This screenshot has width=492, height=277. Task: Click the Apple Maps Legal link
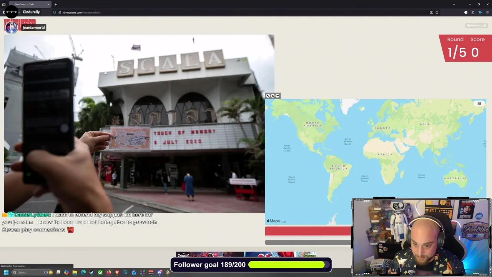(x=284, y=222)
